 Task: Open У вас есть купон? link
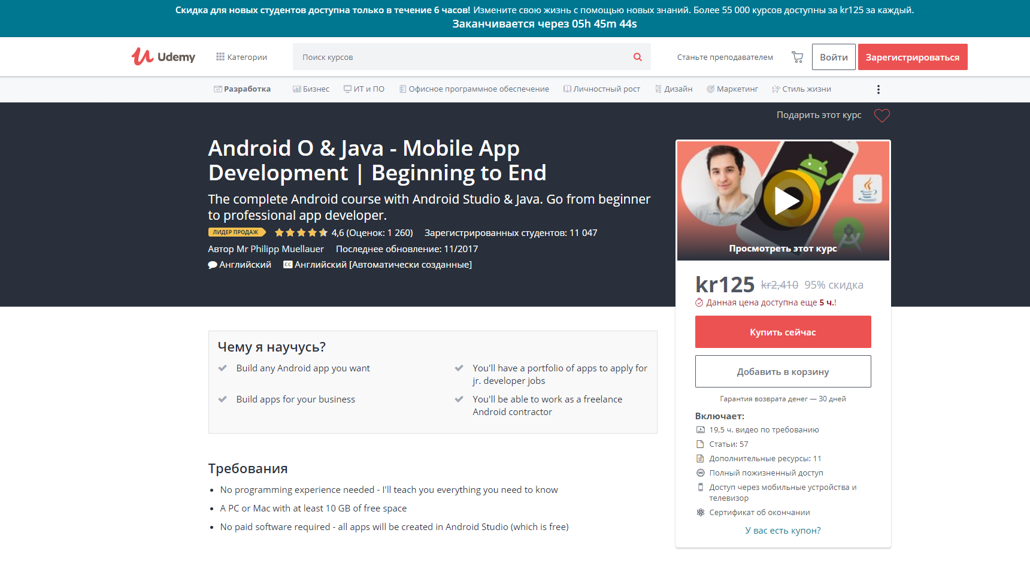pyautogui.click(x=783, y=531)
